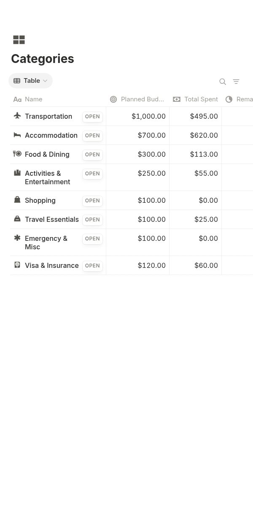Expand the Table view dropdown
The height and width of the screenshot is (507, 253).
coord(30,81)
